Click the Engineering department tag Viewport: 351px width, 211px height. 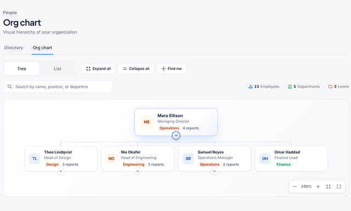click(x=134, y=164)
